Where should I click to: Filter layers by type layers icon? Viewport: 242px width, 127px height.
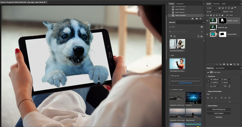point(226,8)
